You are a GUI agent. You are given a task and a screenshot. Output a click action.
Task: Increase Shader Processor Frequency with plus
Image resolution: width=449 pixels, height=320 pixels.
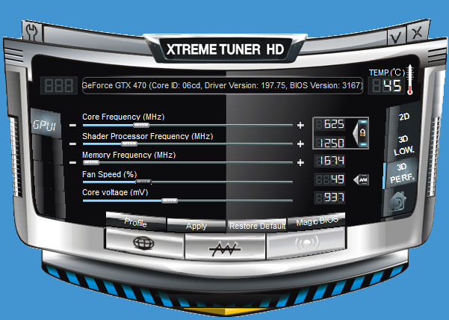point(300,144)
